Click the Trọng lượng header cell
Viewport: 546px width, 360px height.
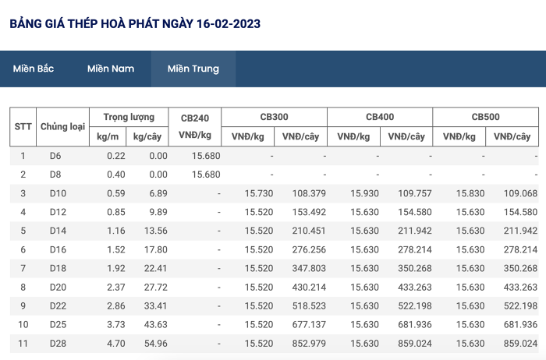click(x=129, y=117)
